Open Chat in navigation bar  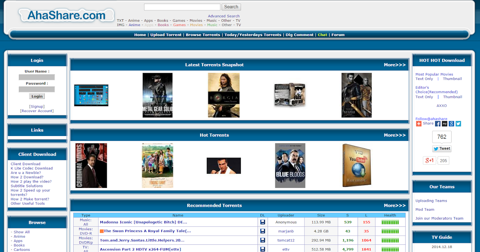coord(322,35)
